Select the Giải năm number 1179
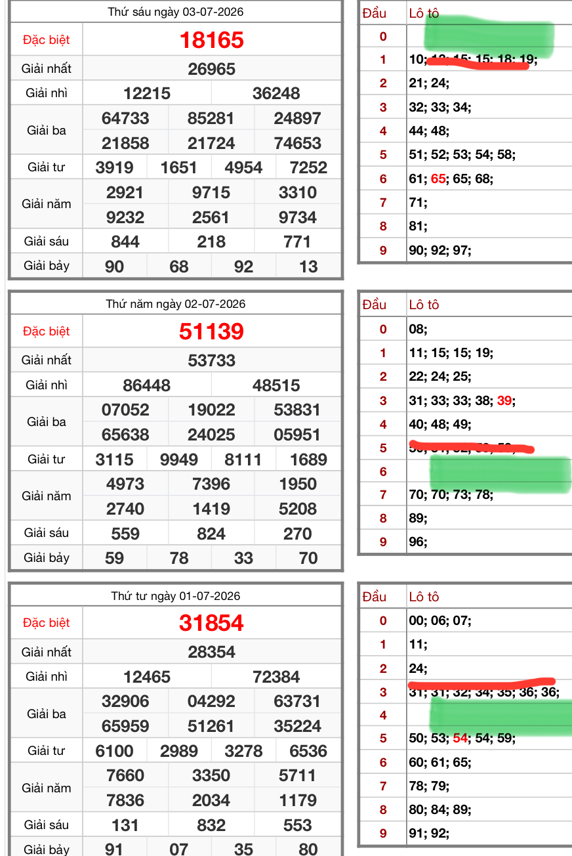Screen dimensions: 572x856 tap(297, 800)
